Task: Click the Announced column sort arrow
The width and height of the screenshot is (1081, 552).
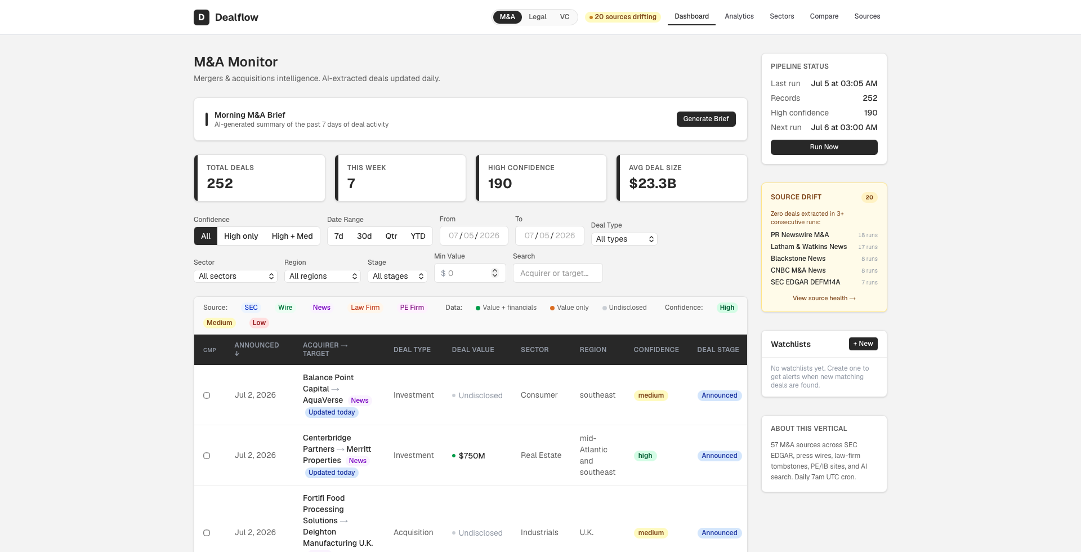Action: click(237, 354)
